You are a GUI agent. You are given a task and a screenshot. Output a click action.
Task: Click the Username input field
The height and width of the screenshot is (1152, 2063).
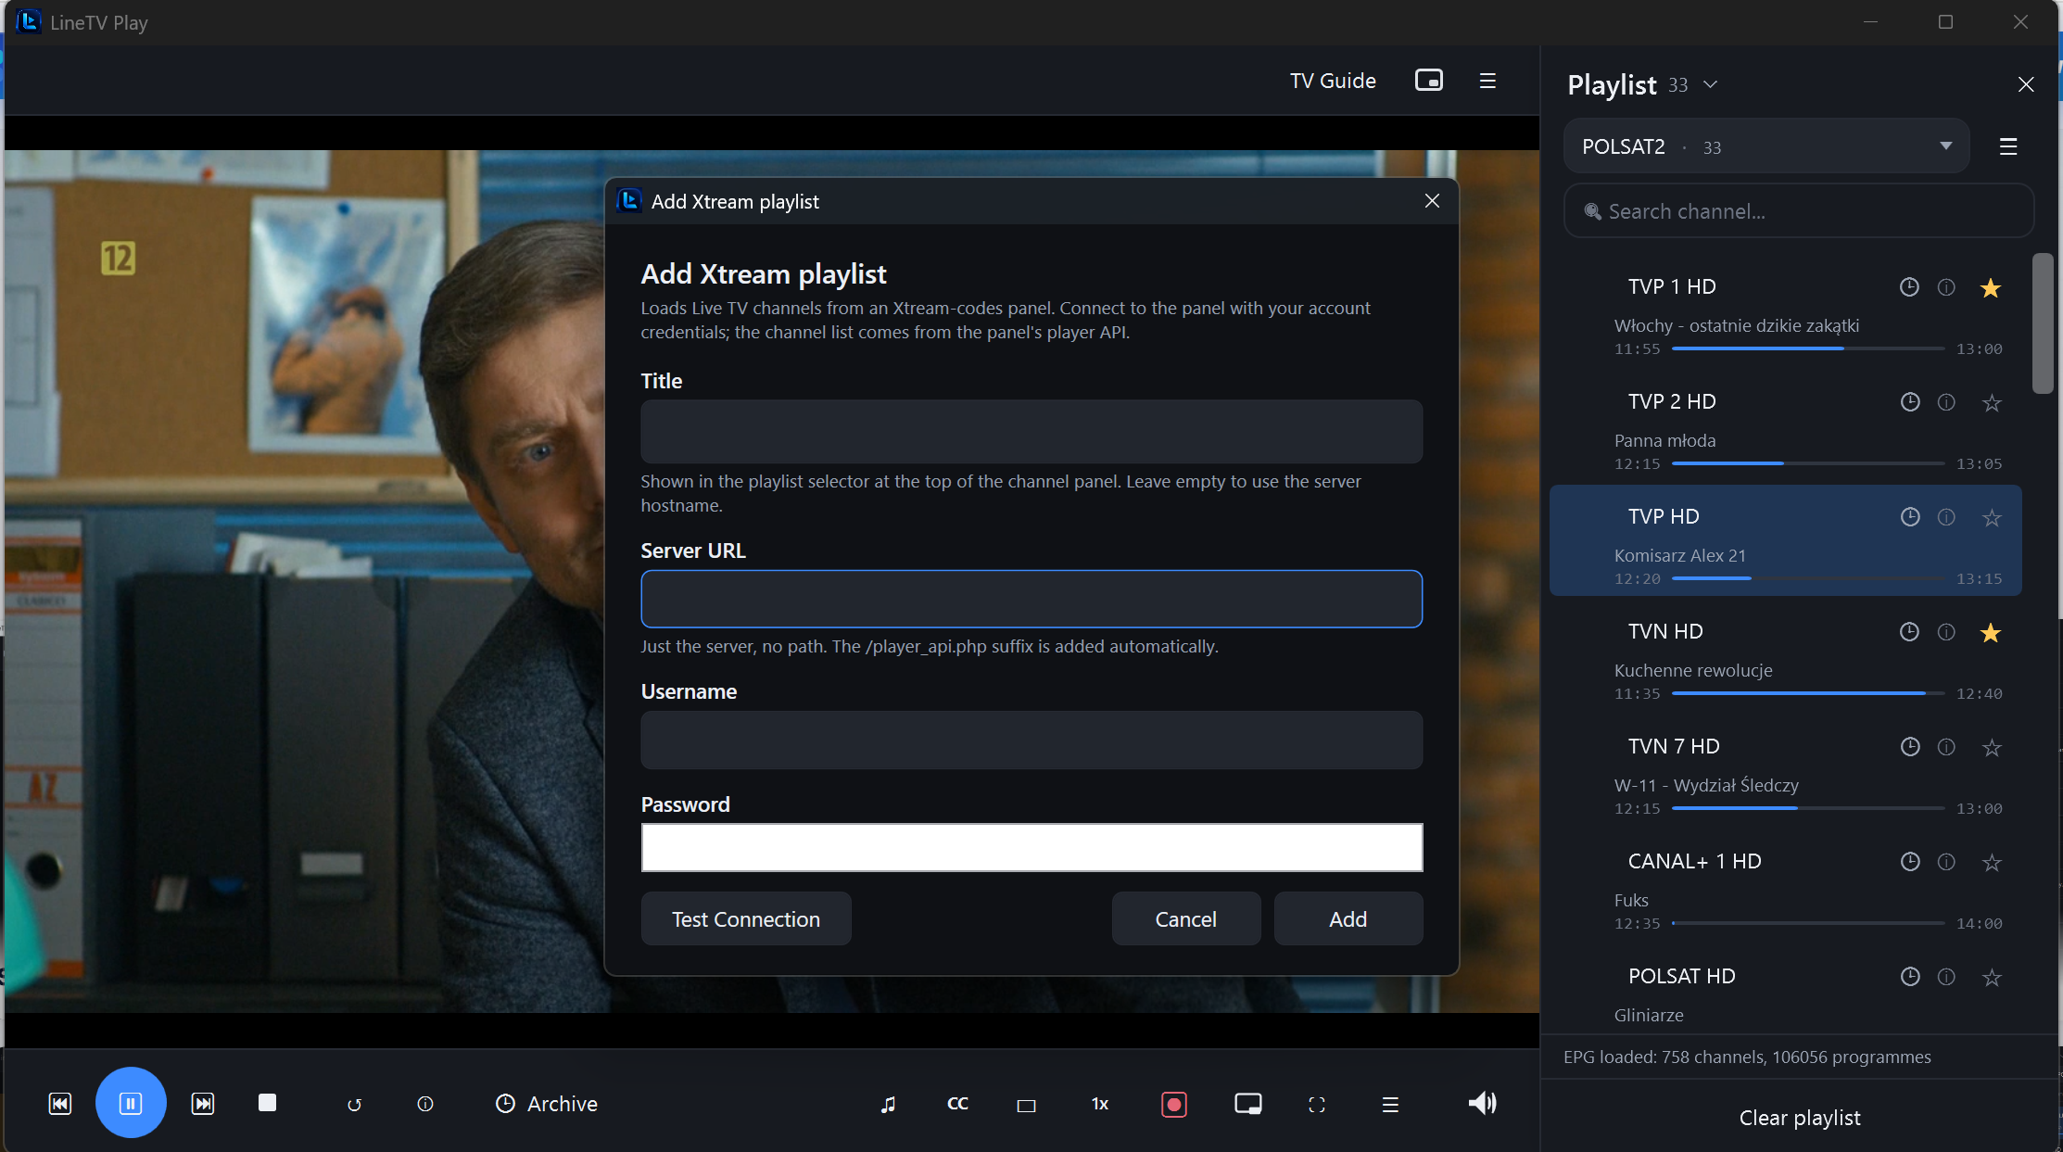tap(1031, 740)
